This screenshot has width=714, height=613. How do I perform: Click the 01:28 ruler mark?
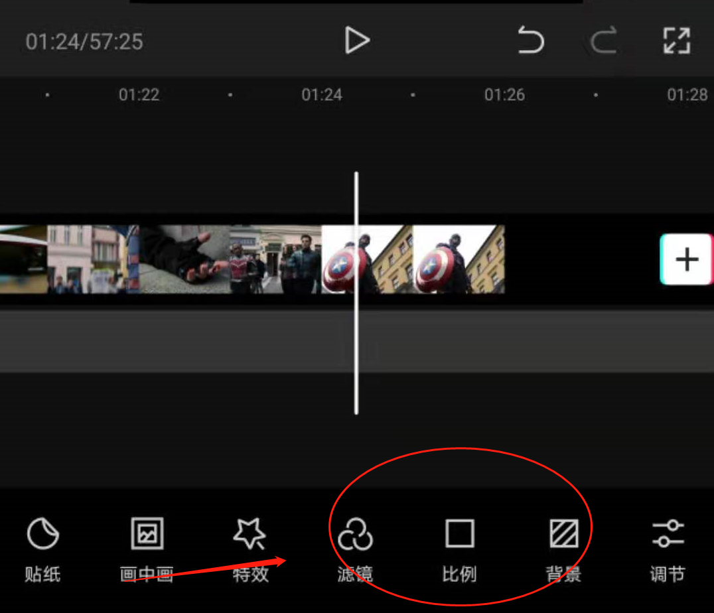click(x=687, y=95)
